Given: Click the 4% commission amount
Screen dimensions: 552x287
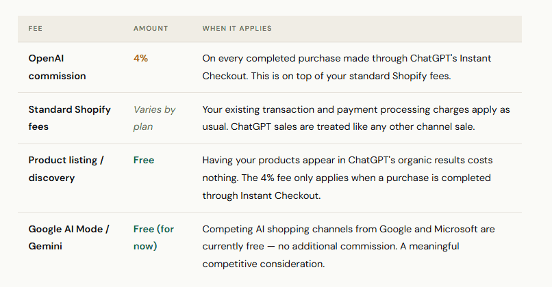Looking at the screenshot, I should point(140,59).
